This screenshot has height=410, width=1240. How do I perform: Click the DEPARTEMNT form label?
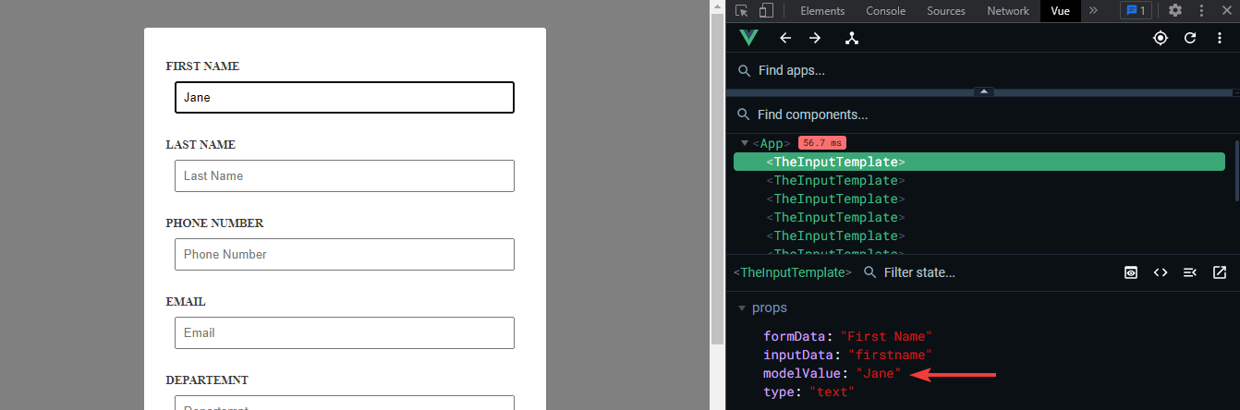(207, 380)
